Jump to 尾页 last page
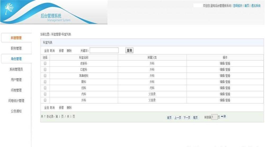Image resolution: width=265 pixels, height=147 pixels. 195,117
